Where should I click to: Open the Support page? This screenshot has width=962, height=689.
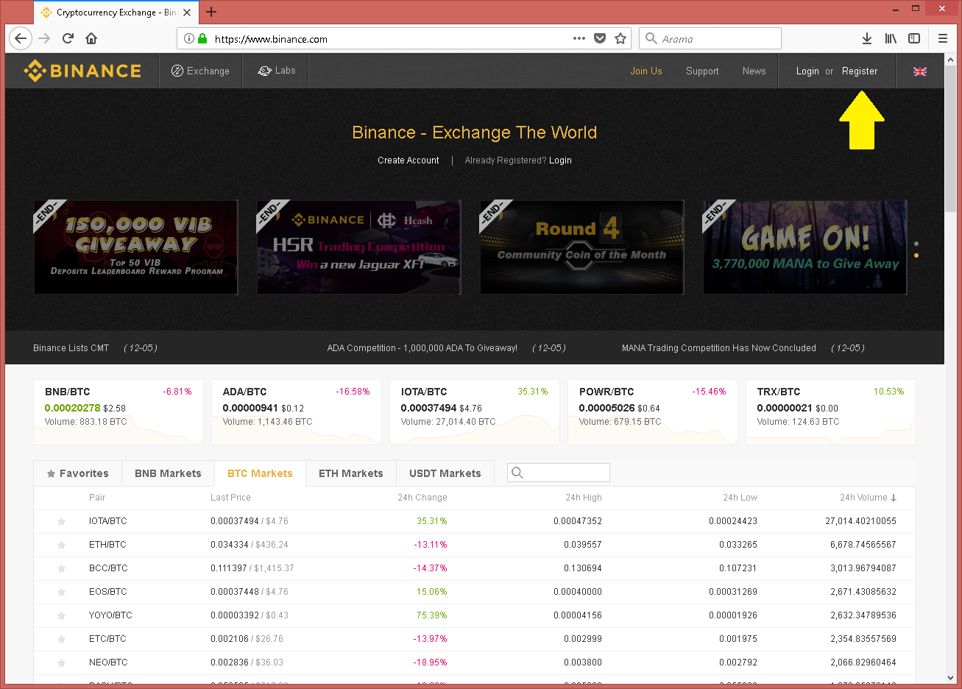pos(702,71)
